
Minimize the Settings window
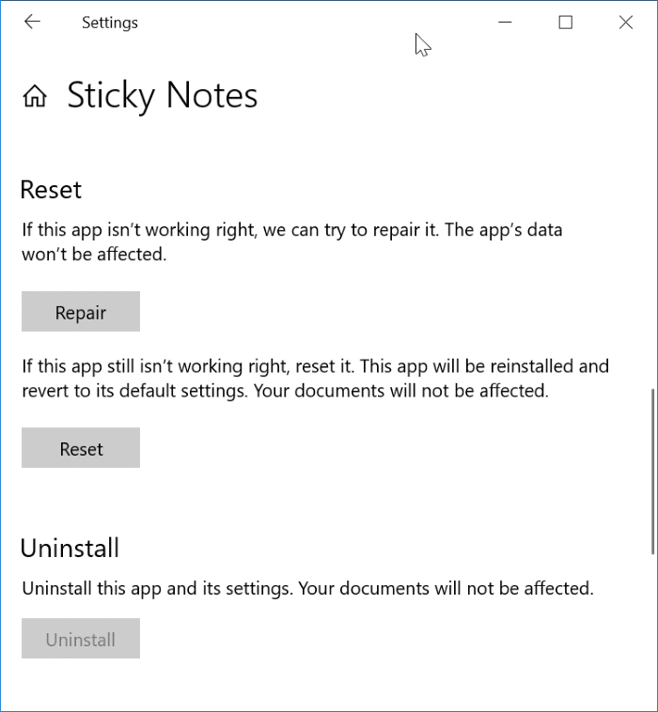[x=505, y=23]
